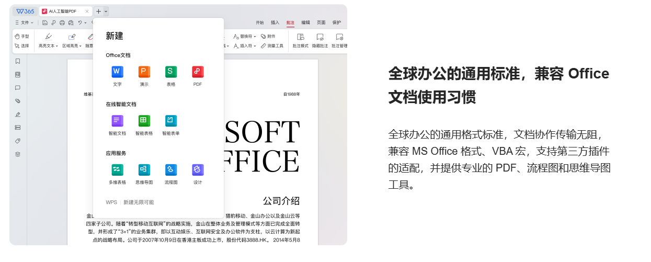Switch to the 插入 ribbon tab

tap(275, 23)
